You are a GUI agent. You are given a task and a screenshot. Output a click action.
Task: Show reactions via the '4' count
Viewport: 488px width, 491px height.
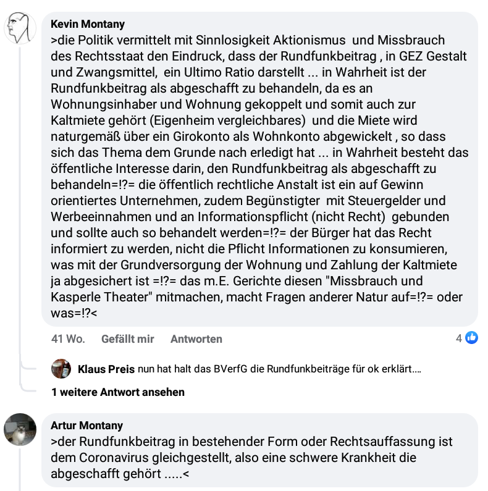click(x=459, y=338)
